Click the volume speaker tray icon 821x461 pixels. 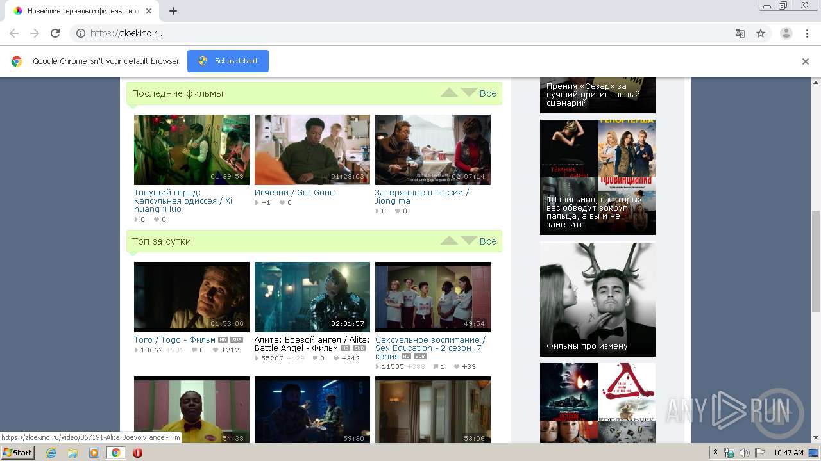tap(744, 453)
